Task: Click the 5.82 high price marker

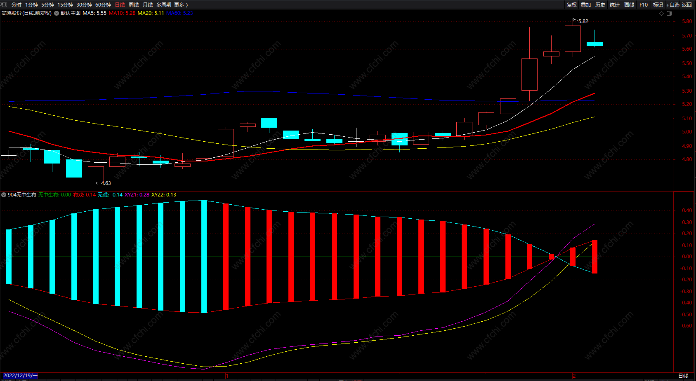Action: click(583, 21)
